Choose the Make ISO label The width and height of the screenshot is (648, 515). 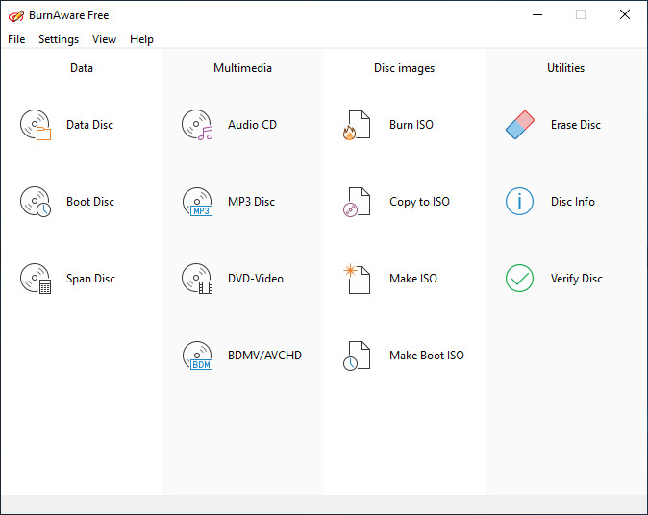click(413, 279)
